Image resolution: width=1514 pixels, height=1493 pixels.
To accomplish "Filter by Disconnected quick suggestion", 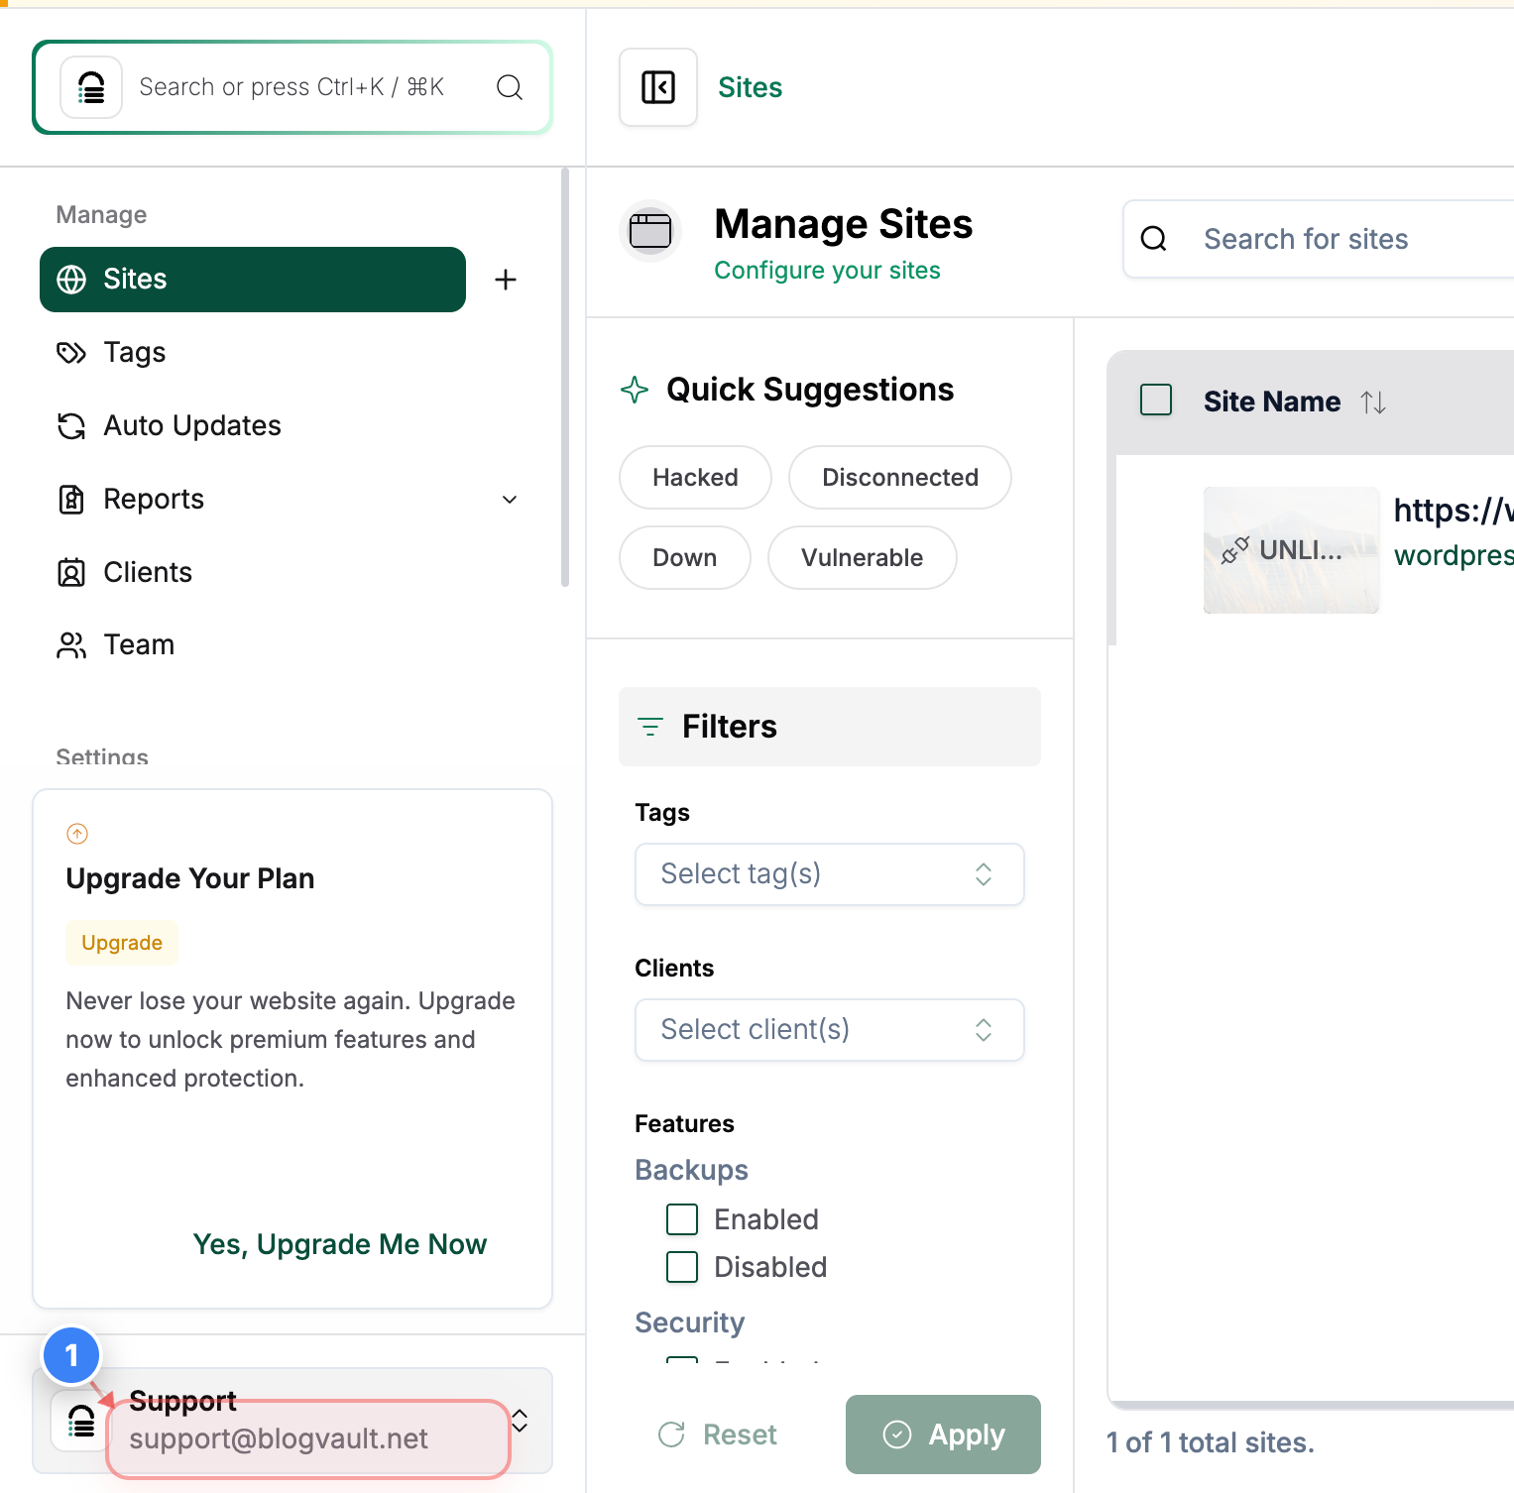I will [900, 478].
